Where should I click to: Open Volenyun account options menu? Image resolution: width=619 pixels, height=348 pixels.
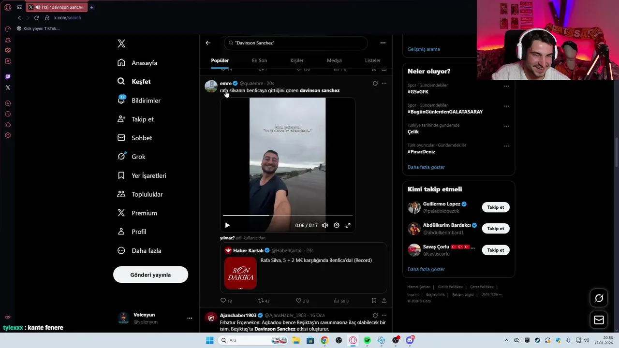tap(190, 318)
